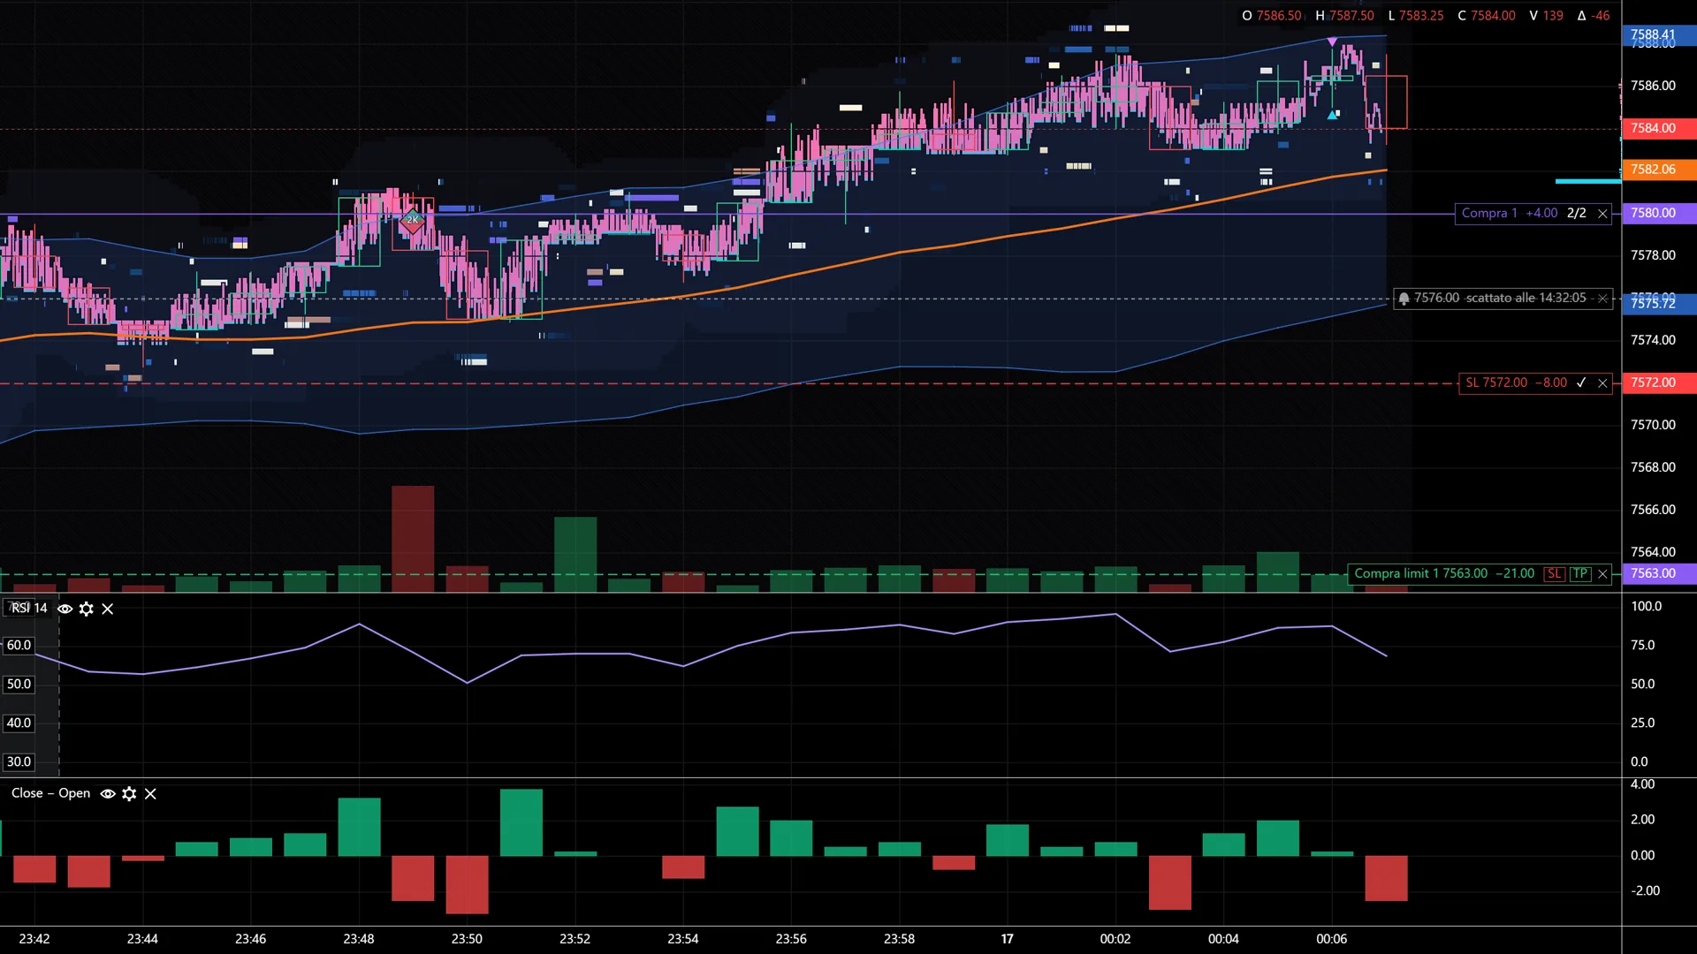Click the day 17 time axis label
The width and height of the screenshot is (1697, 954).
point(1007,939)
